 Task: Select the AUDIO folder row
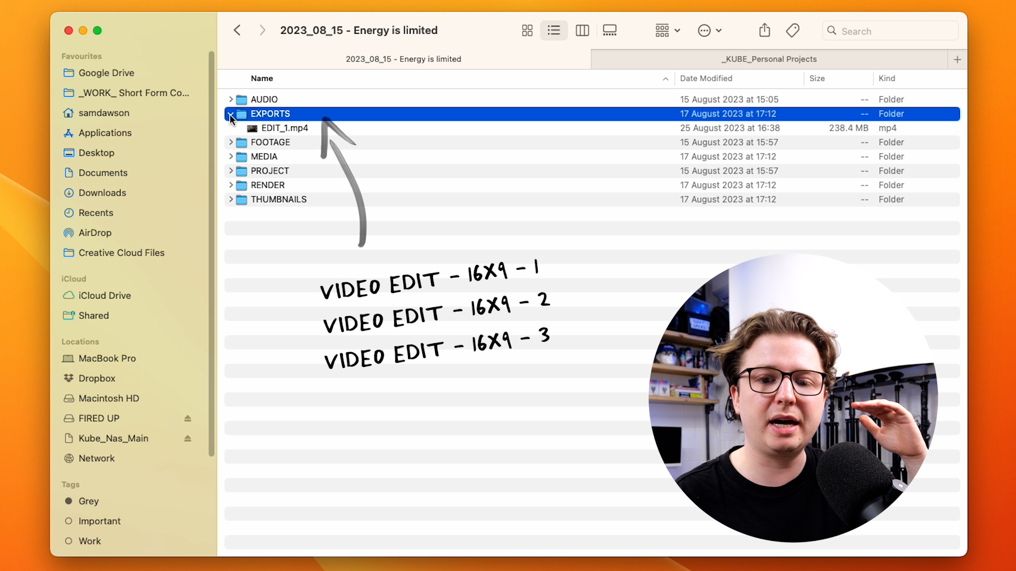click(x=592, y=99)
